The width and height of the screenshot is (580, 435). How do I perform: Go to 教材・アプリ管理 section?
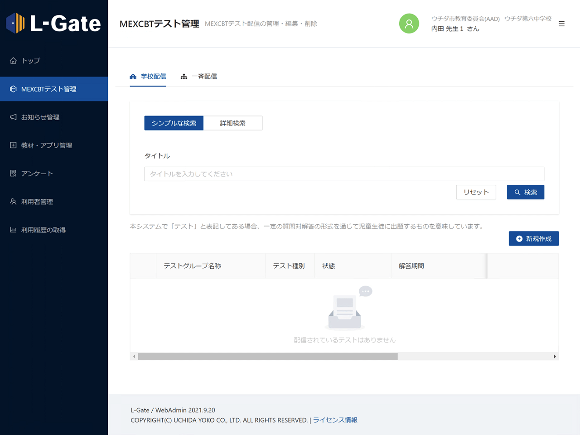click(46, 145)
